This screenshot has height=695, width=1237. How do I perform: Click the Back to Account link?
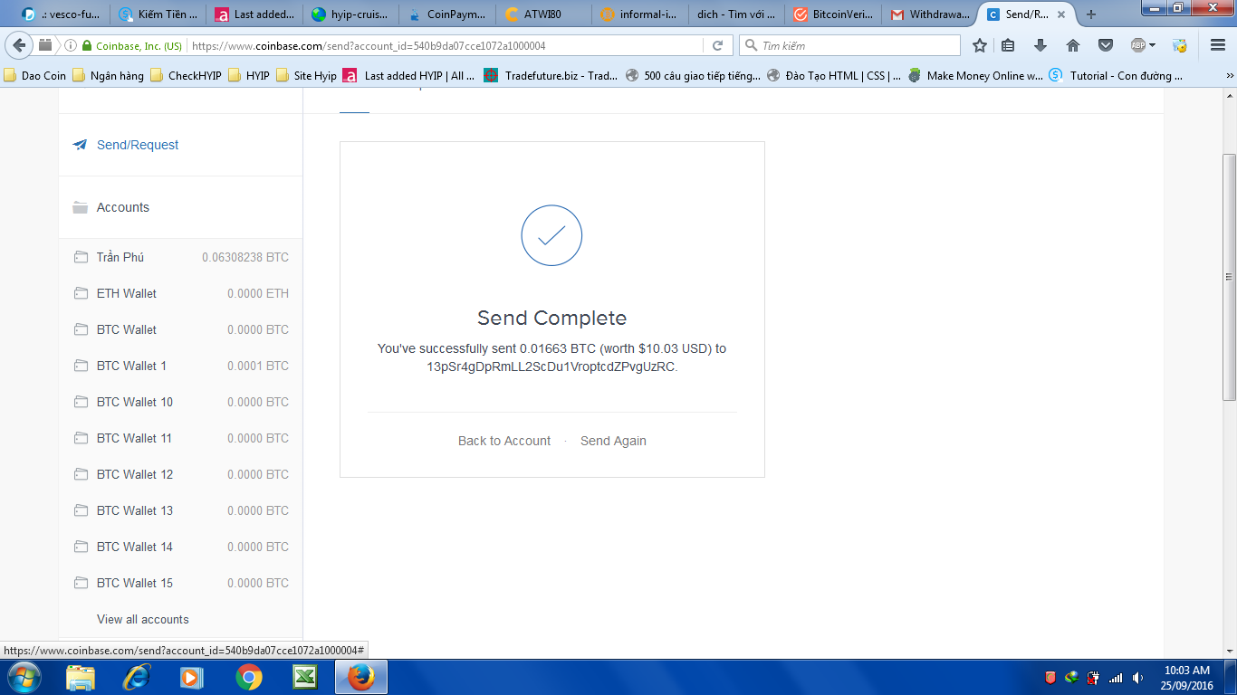point(504,441)
